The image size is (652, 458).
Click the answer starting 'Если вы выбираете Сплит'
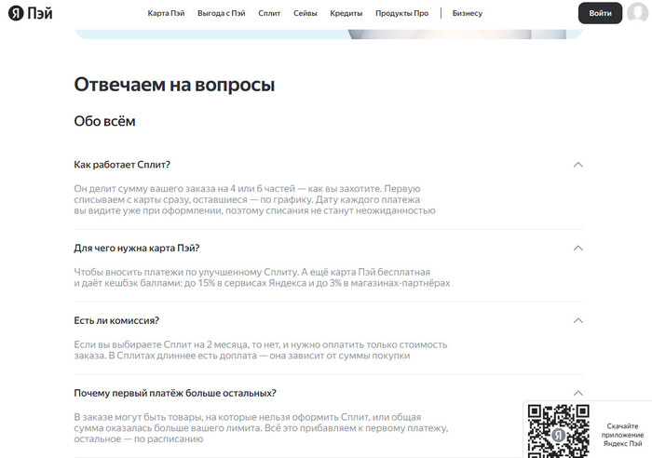260,350
